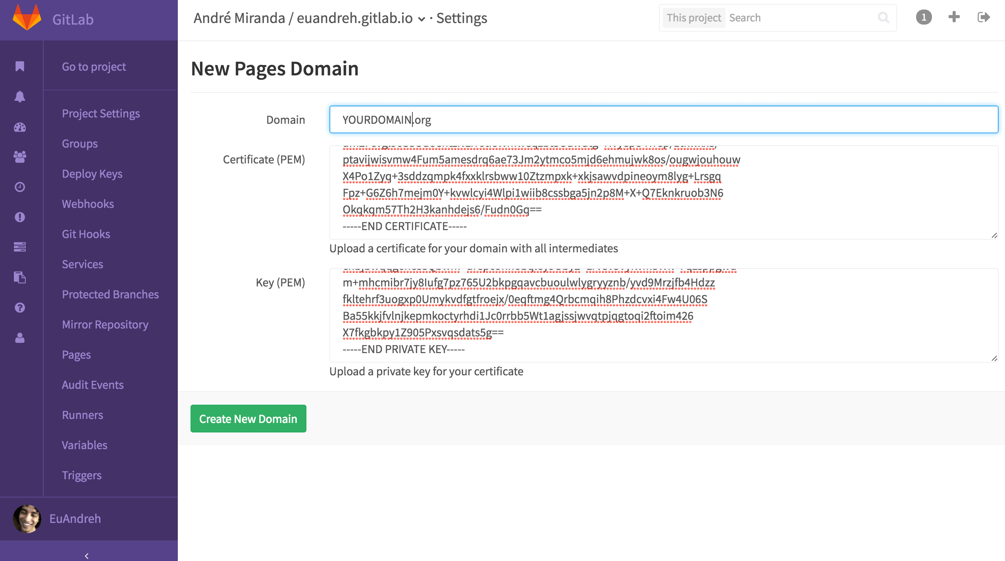Click the EuAndreh username link

tap(75, 519)
